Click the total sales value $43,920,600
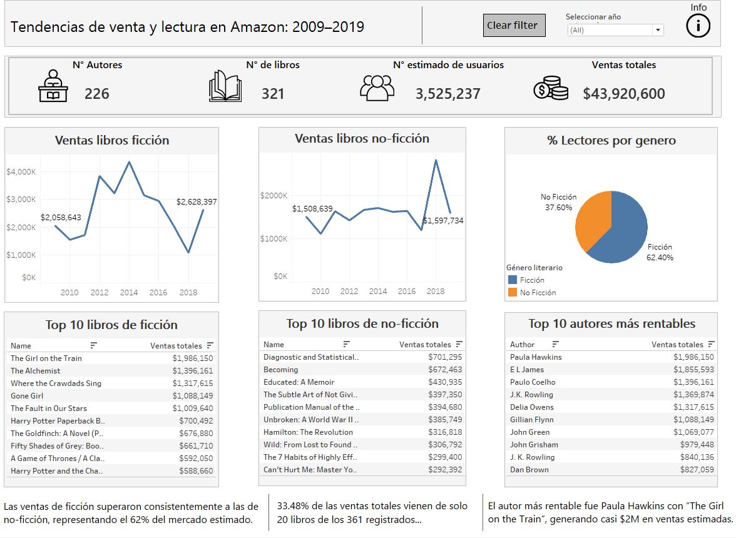 tap(624, 93)
